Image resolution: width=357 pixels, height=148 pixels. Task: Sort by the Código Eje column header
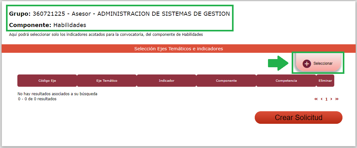[x=47, y=81]
